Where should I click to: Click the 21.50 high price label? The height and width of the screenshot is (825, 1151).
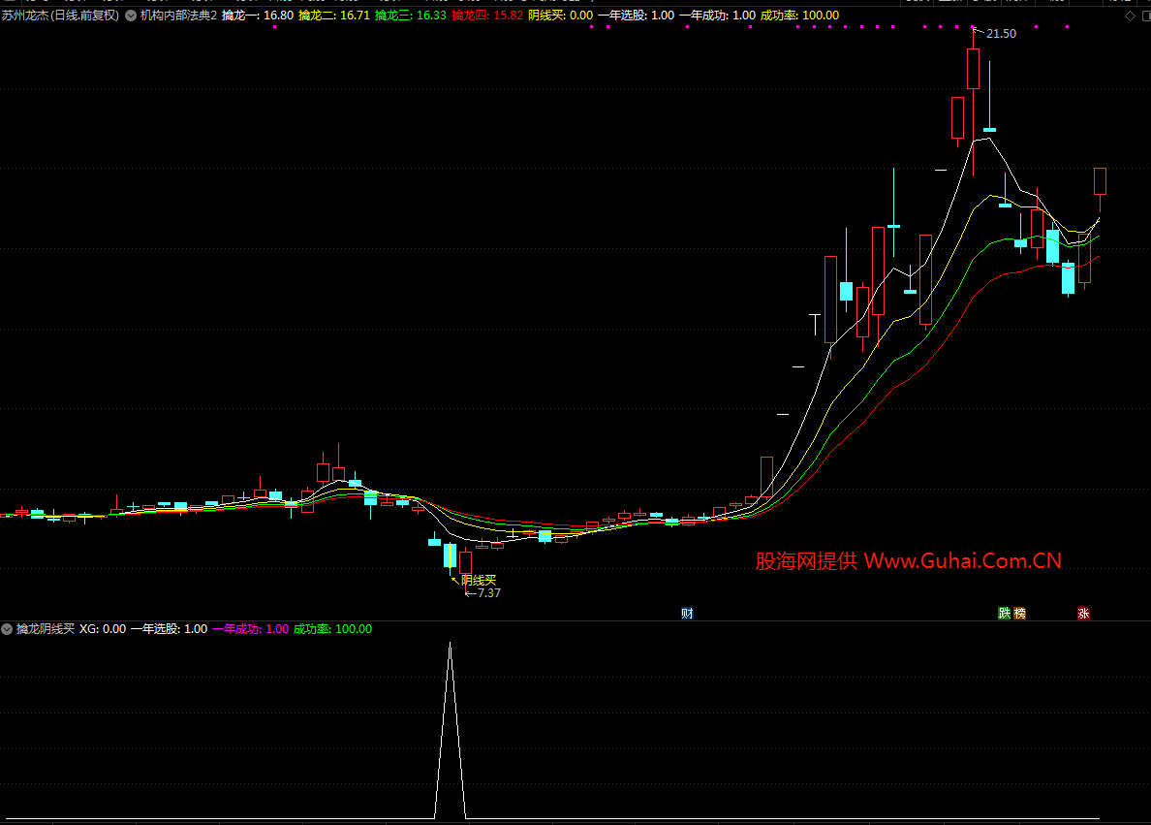pos(1001,34)
